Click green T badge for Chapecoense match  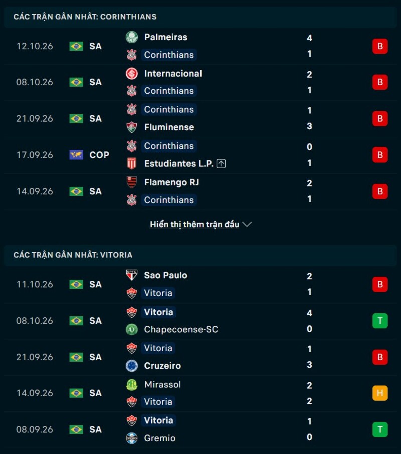coord(380,321)
